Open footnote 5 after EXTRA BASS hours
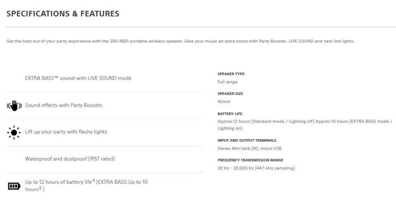The image size is (396, 206). [x=40, y=188]
